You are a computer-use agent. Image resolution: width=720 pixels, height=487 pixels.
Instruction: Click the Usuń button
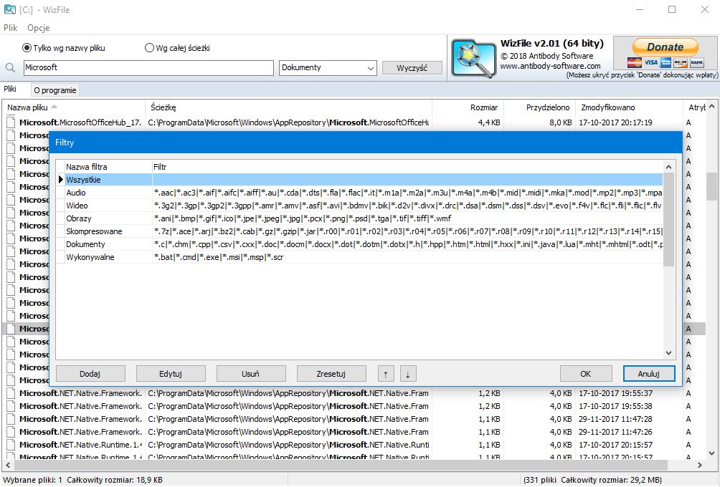click(x=251, y=374)
